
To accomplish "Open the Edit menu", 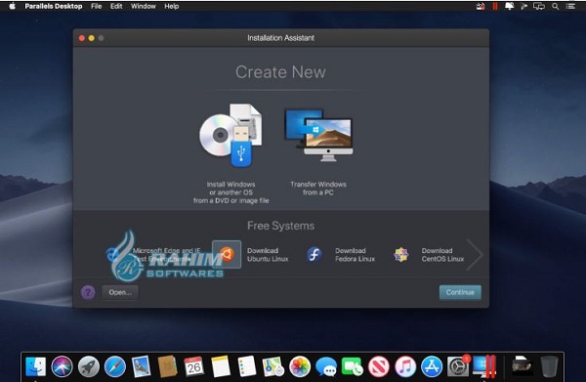I will point(116,7).
